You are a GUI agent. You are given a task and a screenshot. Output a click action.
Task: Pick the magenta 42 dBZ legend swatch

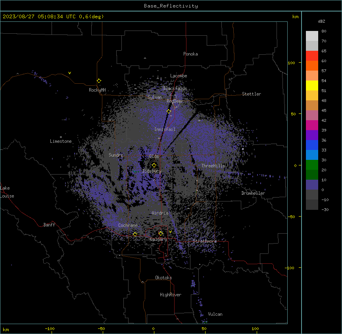[x=312, y=125]
